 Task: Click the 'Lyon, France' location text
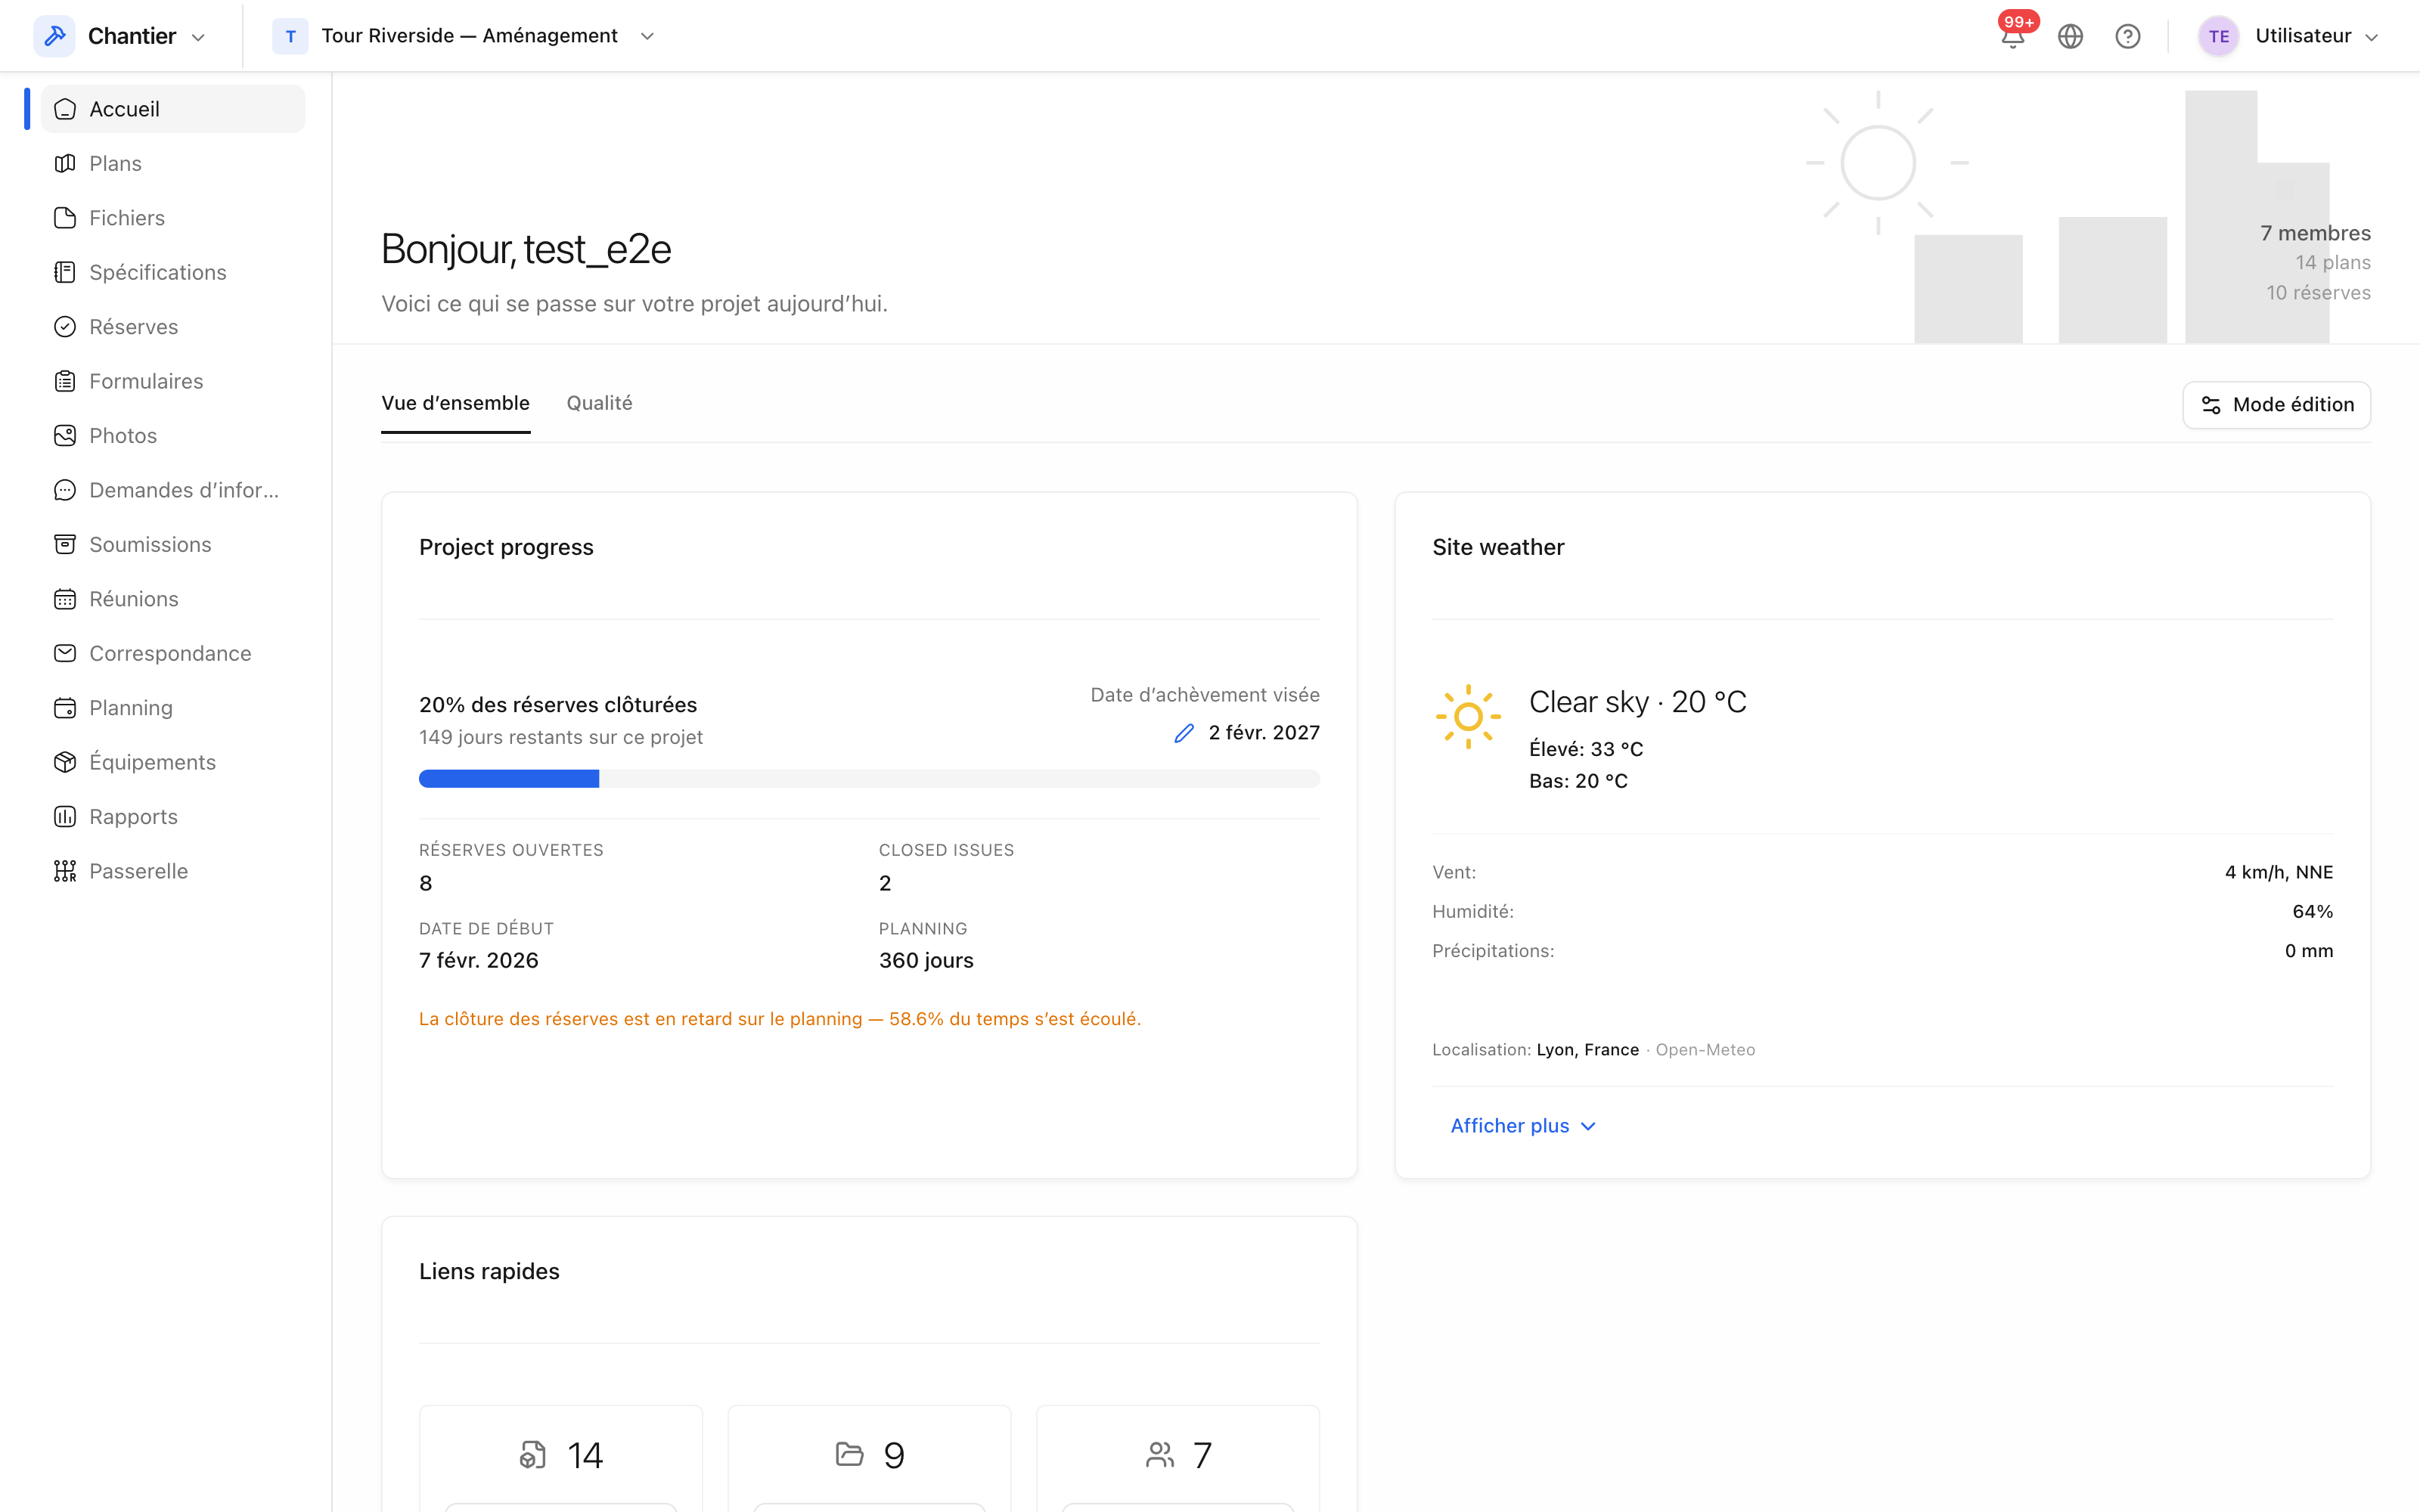pos(1587,1050)
